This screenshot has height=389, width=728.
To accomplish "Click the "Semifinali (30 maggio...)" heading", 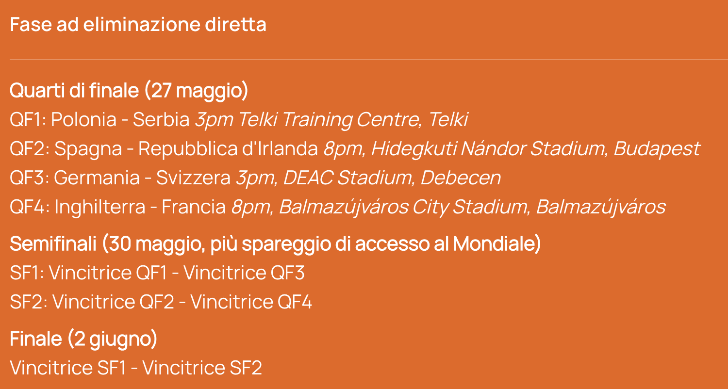I will tap(275, 244).
